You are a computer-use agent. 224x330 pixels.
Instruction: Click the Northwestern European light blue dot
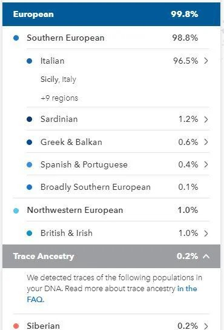16,210
